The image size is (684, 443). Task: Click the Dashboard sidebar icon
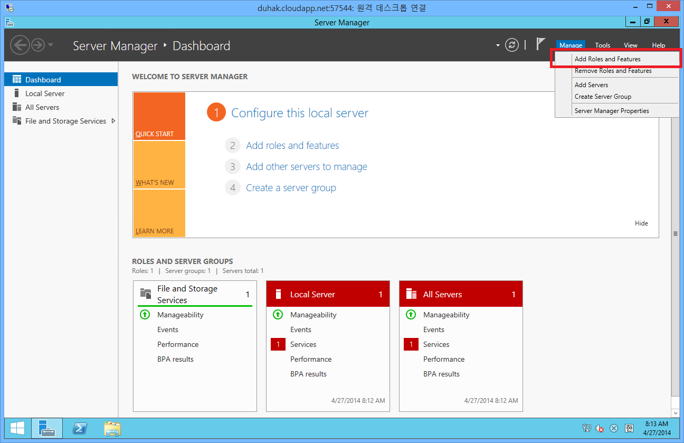pos(17,80)
